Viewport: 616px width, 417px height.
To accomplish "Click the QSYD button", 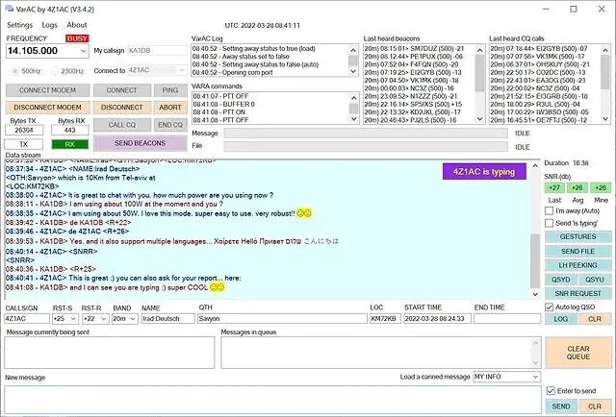I will [560, 280].
